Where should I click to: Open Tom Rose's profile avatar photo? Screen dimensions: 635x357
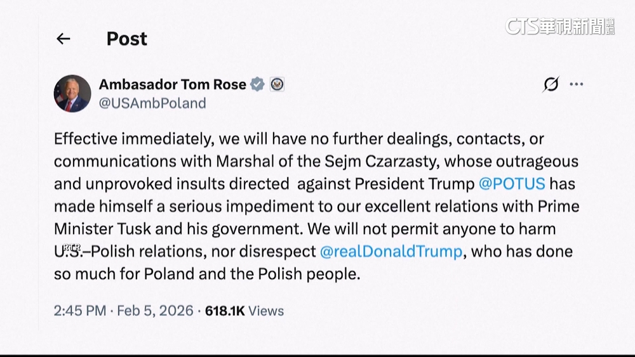72,93
